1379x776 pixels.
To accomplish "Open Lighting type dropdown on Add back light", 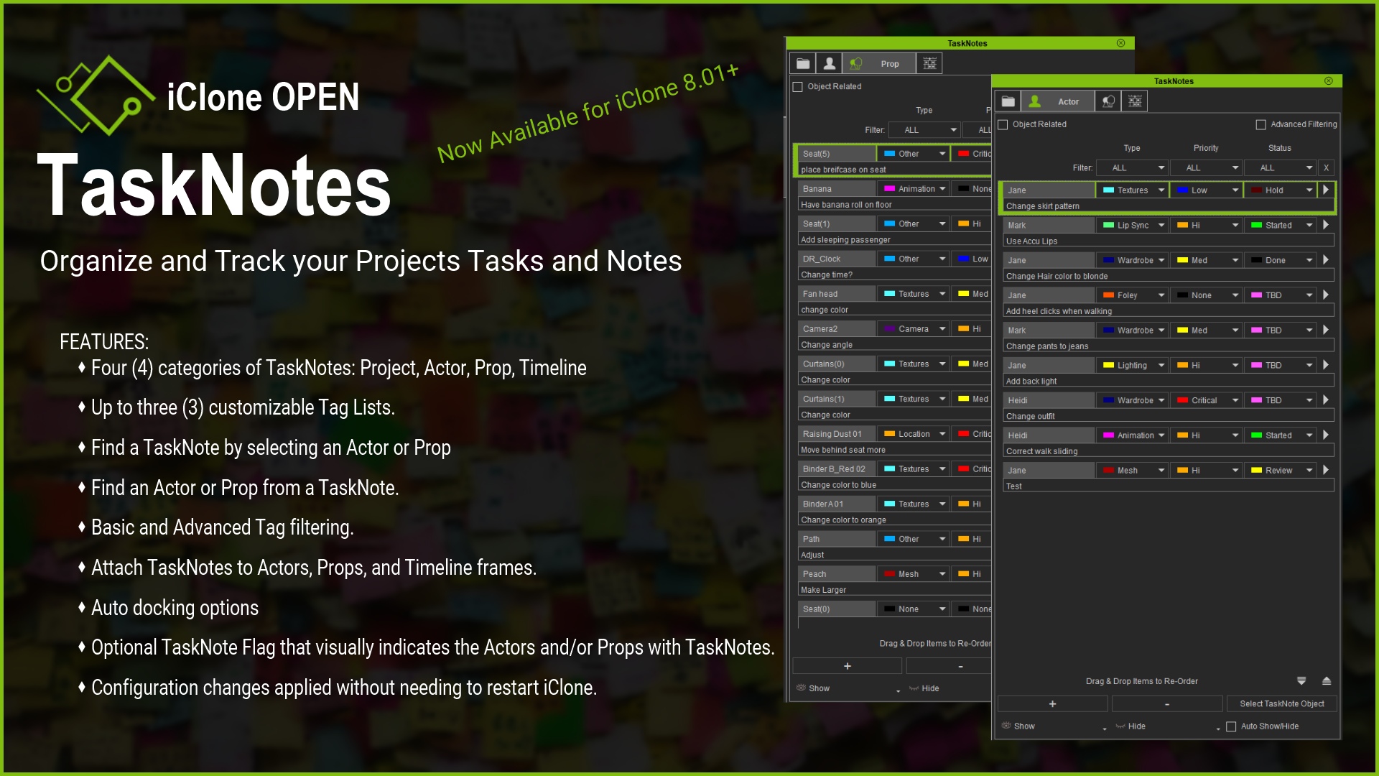I will (1132, 365).
